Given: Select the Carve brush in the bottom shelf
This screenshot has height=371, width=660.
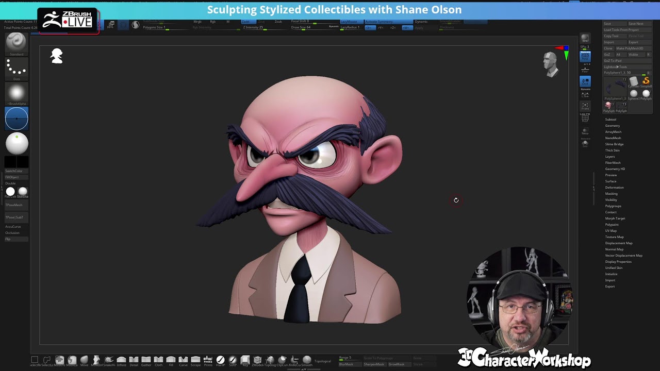Looking at the screenshot, I should tap(183, 361).
